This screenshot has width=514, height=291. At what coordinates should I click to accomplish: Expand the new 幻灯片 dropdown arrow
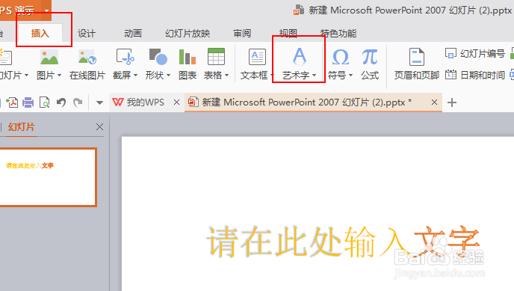26,76
